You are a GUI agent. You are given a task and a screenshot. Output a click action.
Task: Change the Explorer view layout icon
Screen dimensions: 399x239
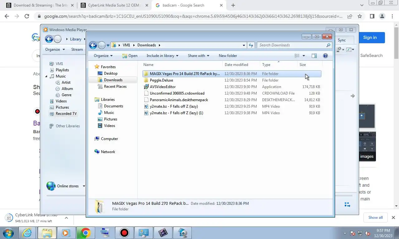(x=297, y=56)
